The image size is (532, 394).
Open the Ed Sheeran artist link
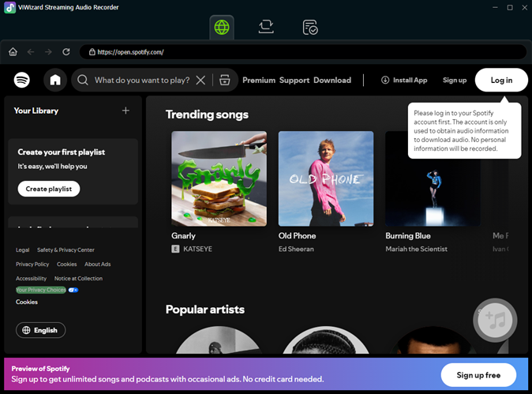(296, 249)
